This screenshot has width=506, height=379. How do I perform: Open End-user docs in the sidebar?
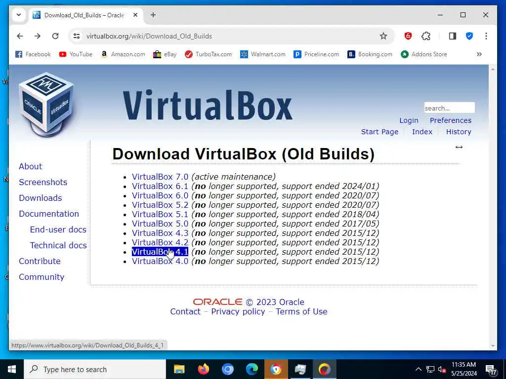[x=58, y=229]
